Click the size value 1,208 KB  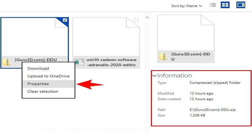pos(197,115)
